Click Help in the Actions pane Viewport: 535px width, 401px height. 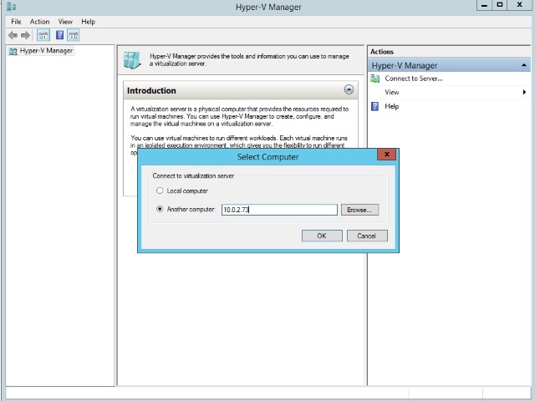[392, 106]
